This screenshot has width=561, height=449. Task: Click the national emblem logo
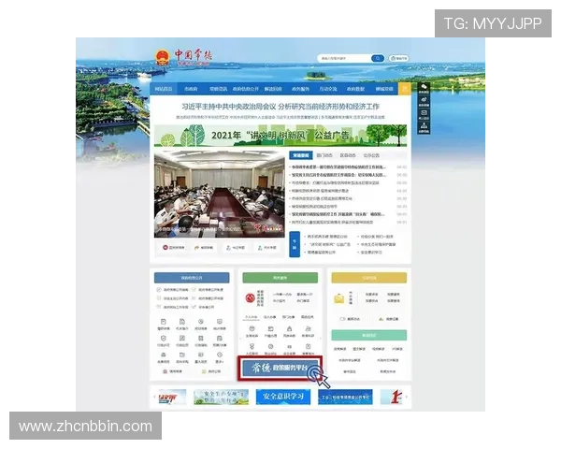pyautogui.click(x=162, y=58)
